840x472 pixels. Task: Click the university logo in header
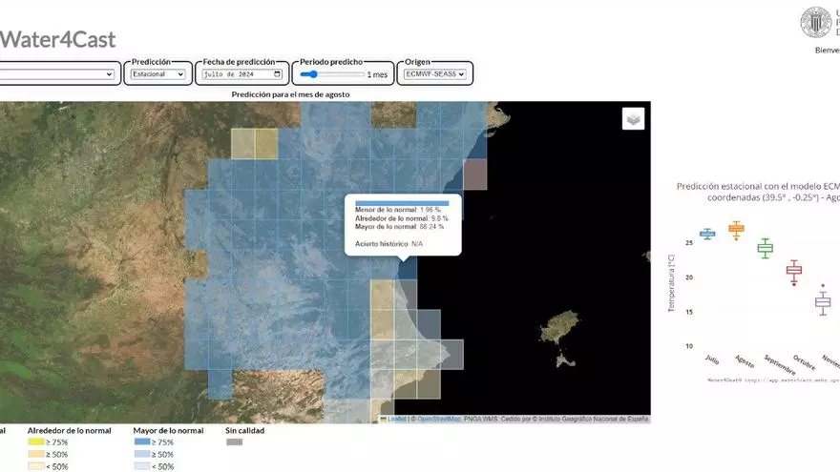pyautogui.click(x=816, y=22)
